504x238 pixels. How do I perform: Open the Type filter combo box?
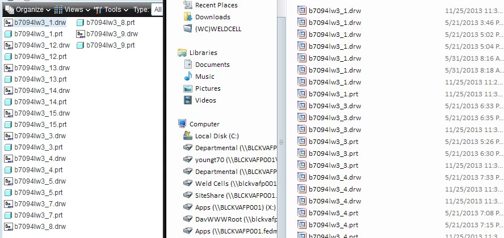click(x=157, y=10)
